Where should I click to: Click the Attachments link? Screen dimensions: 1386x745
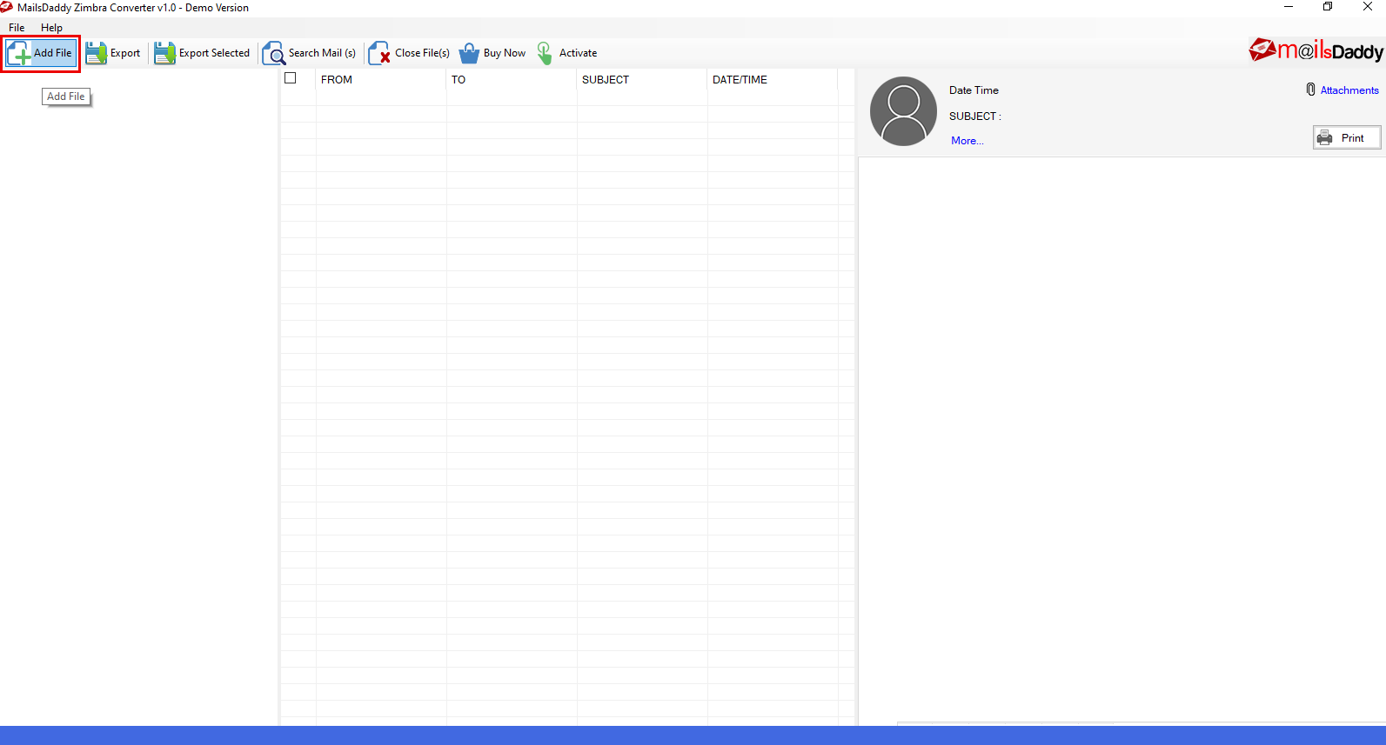[x=1349, y=90]
